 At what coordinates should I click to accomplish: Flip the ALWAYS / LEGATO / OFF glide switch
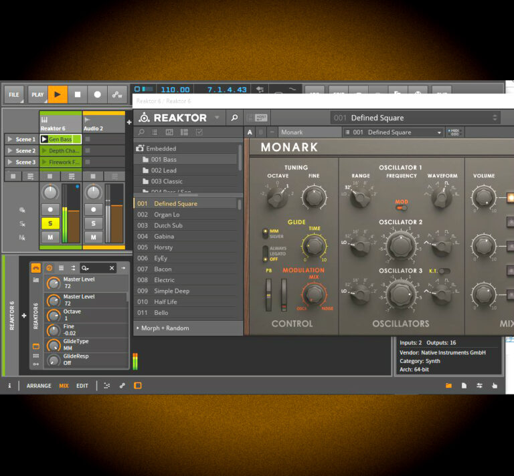click(265, 254)
